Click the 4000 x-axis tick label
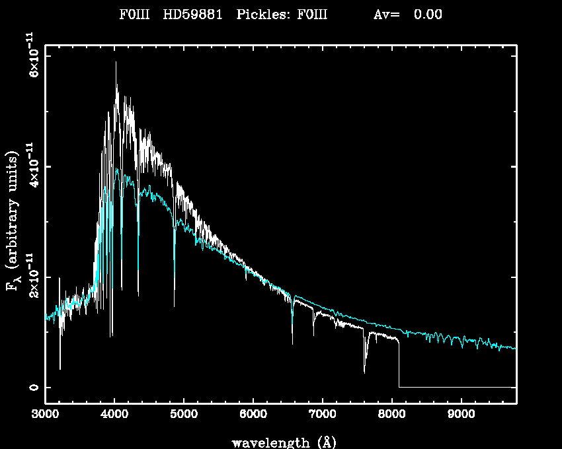The image size is (562, 449). (x=114, y=415)
